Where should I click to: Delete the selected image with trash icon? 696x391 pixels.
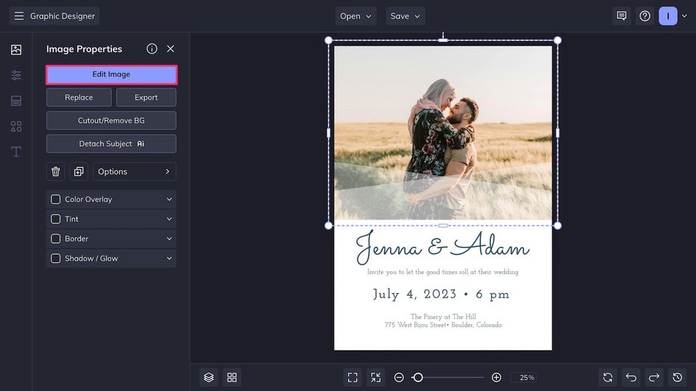(x=55, y=172)
